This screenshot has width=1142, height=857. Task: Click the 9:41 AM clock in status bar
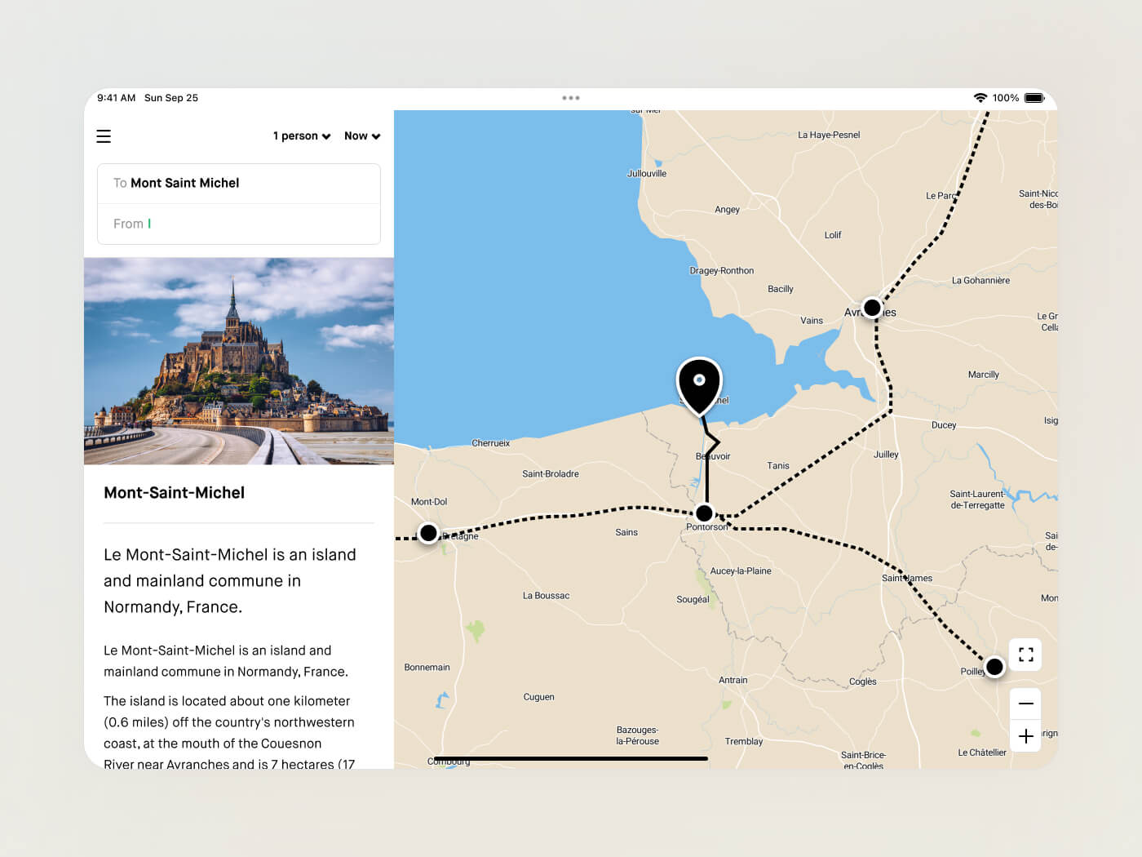pos(117,98)
